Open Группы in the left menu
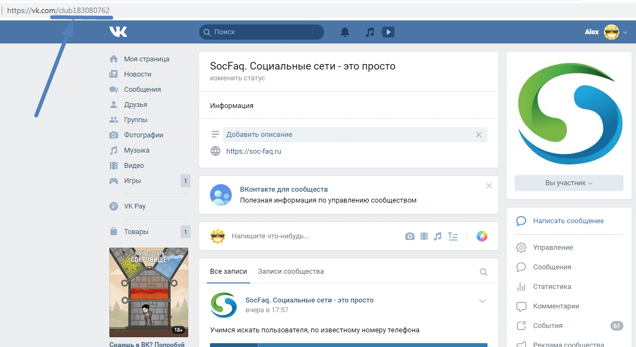This screenshot has height=347, width=636. click(135, 120)
